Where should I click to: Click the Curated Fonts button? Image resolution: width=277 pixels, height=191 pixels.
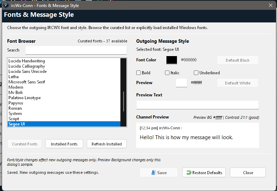(x=25, y=144)
